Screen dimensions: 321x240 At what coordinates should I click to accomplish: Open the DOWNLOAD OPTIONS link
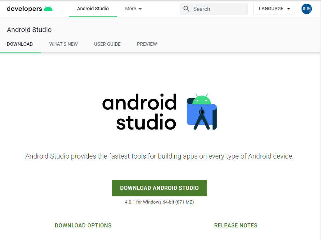click(83, 225)
